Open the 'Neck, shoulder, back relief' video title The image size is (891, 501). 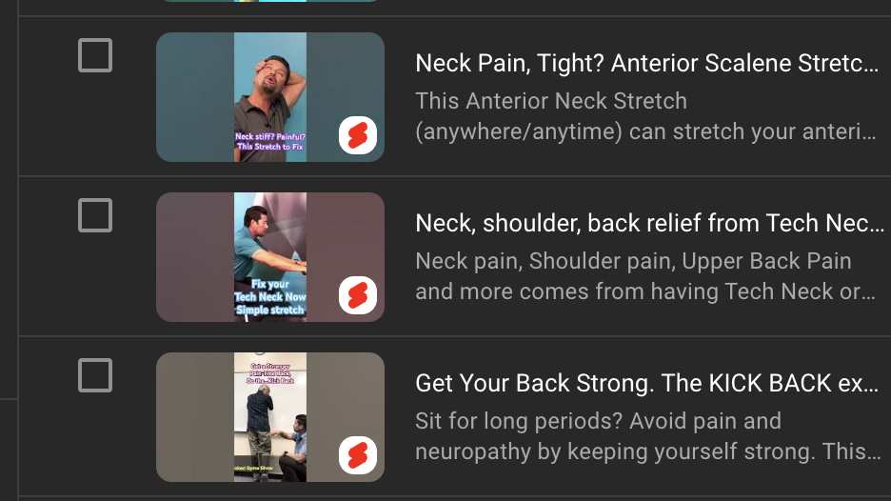point(649,223)
